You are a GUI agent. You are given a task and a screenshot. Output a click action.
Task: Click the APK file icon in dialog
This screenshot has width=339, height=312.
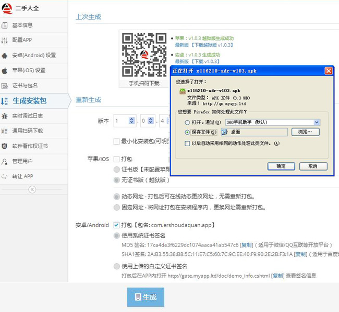(x=183, y=91)
